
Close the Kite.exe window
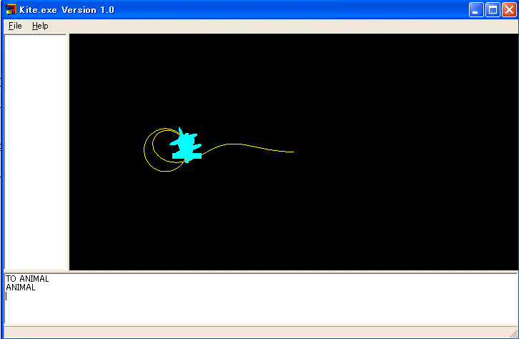pos(509,9)
